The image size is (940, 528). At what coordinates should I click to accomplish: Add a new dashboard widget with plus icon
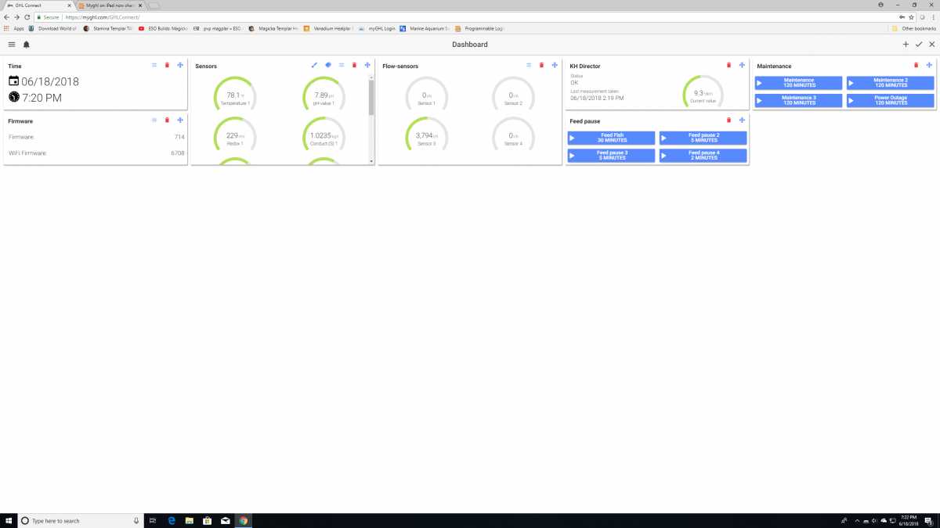(906, 45)
